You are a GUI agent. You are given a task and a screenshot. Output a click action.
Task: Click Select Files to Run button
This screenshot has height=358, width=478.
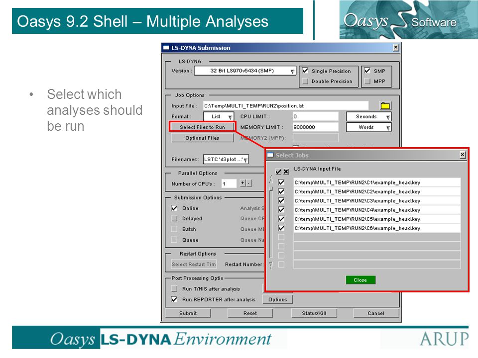(x=203, y=127)
